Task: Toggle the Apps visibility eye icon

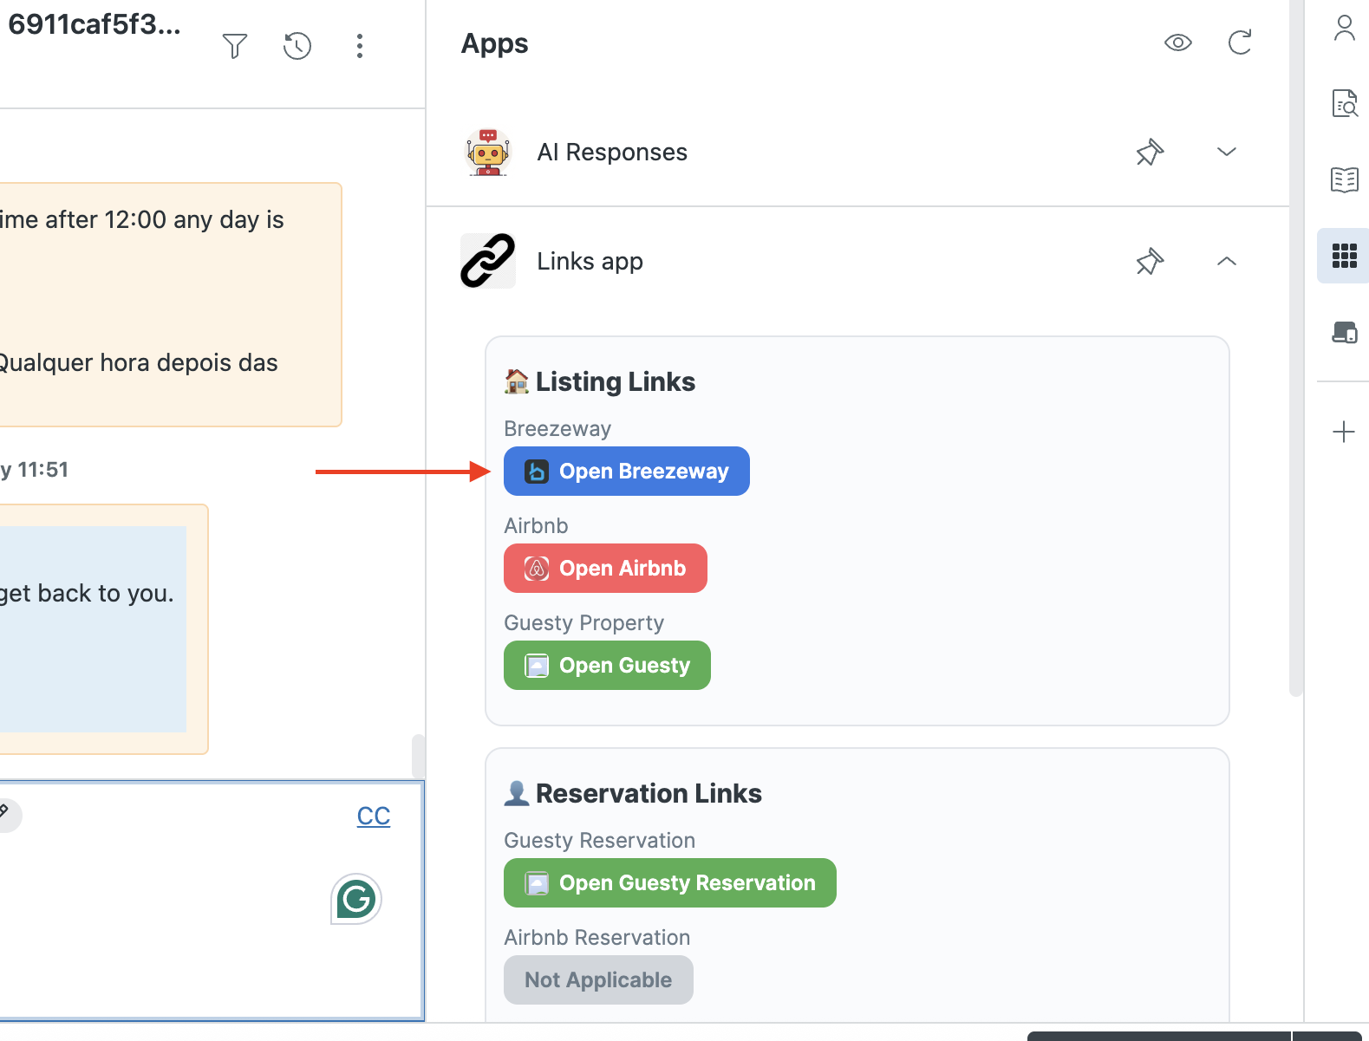Action: (x=1177, y=42)
